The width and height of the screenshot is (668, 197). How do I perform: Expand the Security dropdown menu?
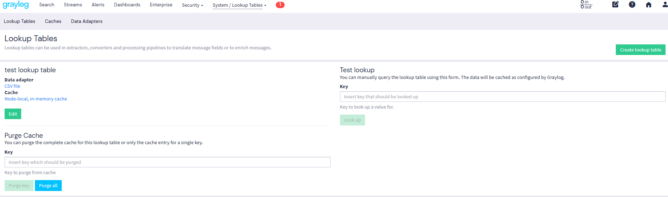[192, 5]
